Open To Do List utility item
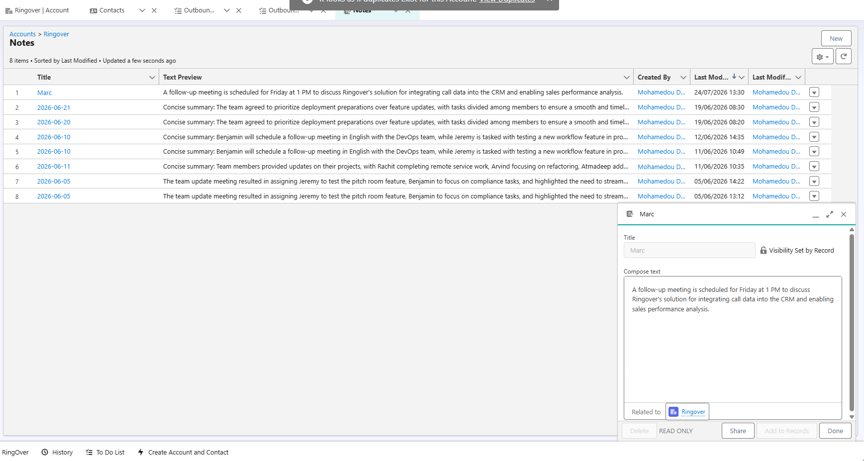Screen dimensions: 864x461 (x=105, y=452)
